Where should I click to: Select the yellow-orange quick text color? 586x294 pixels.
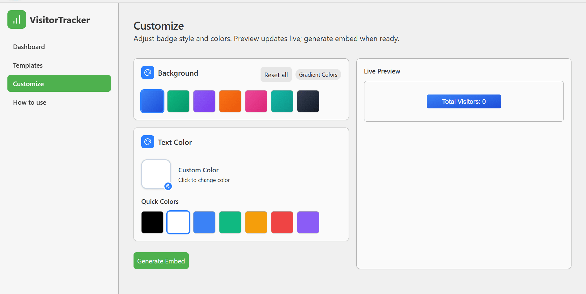256,222
